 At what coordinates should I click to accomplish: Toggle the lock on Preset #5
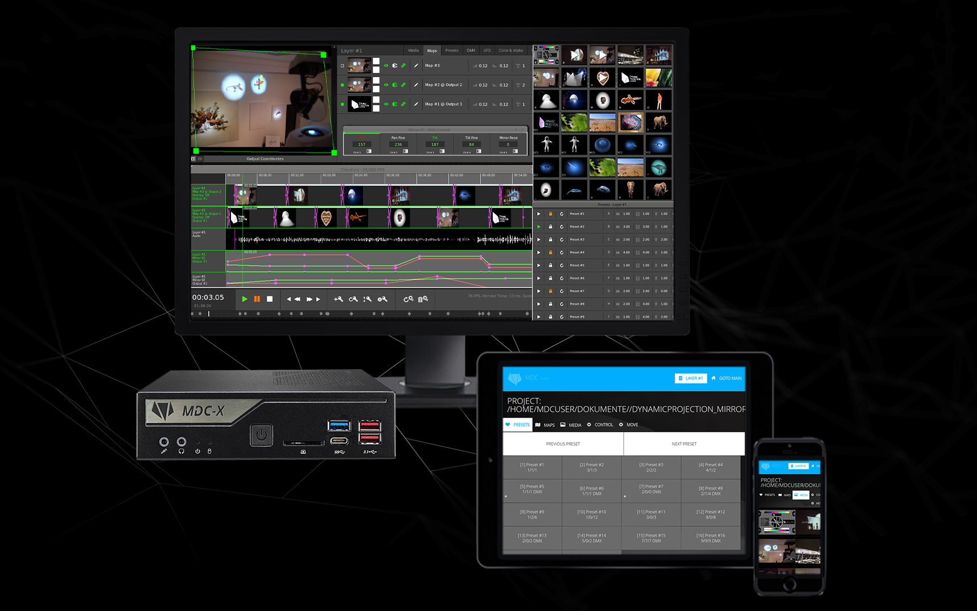(x=550, y=266)
